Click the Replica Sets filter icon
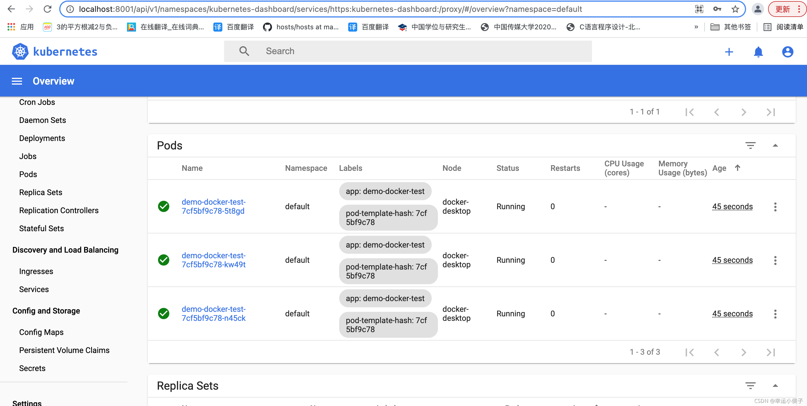This screenshot has height=406, width=807. click(750, 385)
